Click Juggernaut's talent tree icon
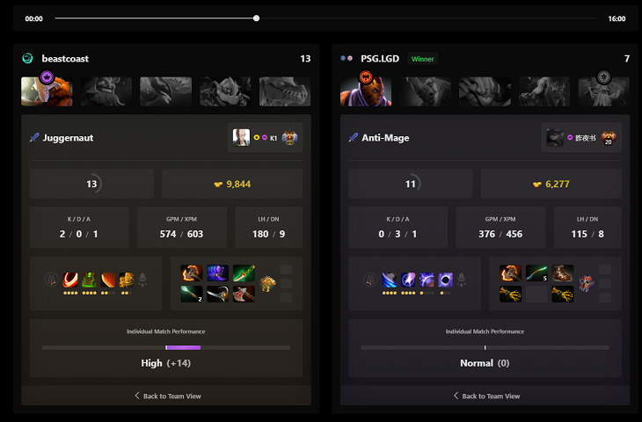The height and width of the screenshot is (422, 642). point(52,280)
